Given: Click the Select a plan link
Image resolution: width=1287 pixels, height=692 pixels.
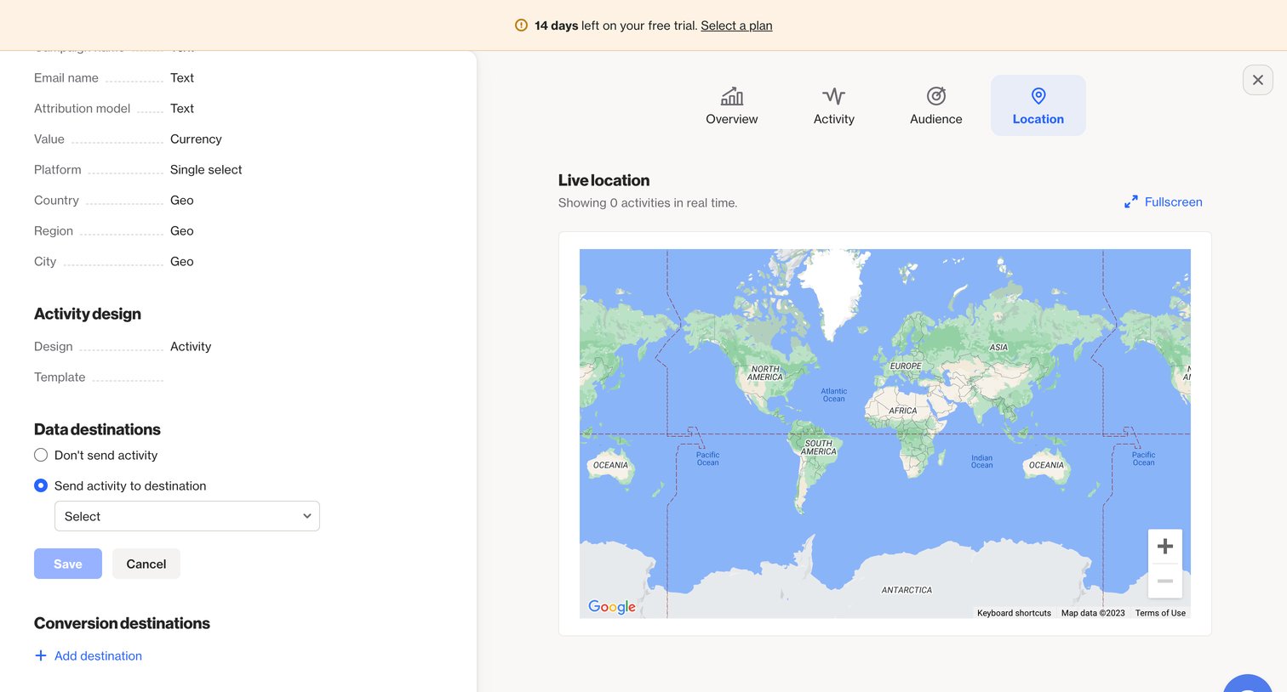Looking at the screenshot, I should pos(736,26).
